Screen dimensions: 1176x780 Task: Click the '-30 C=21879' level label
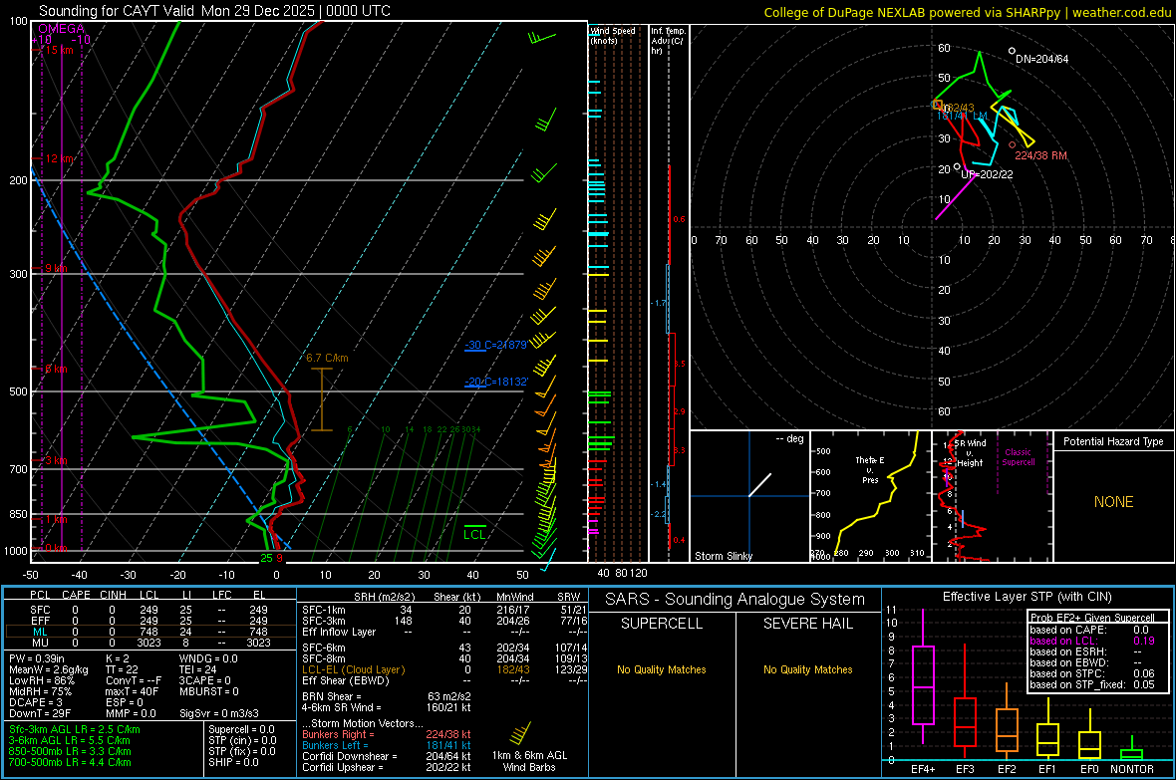point(495,345)
